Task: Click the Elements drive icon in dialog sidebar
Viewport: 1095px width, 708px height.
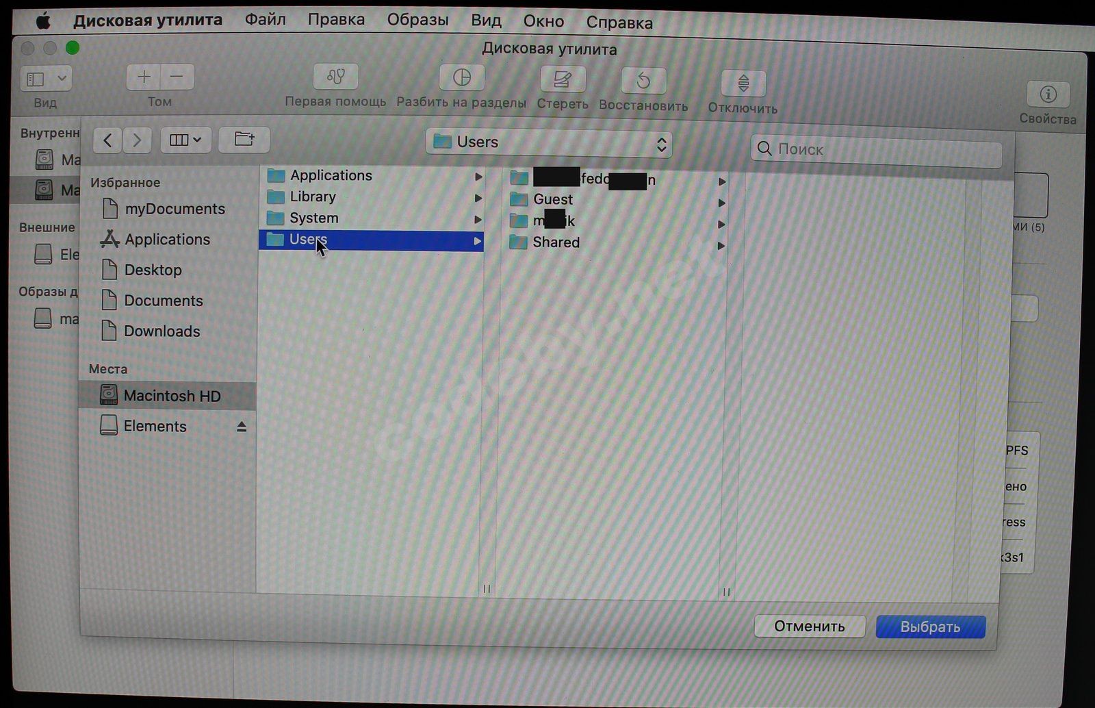Action: click(x=109, y=425)
